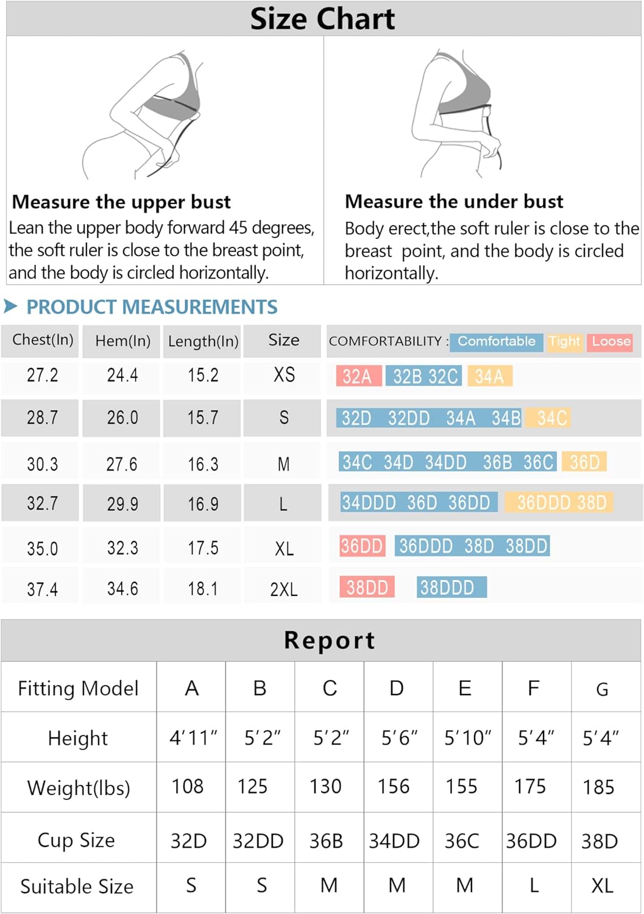The image size is (644, 914).
Task: Click the Fitting Model row label
Action: pos(78,688)
